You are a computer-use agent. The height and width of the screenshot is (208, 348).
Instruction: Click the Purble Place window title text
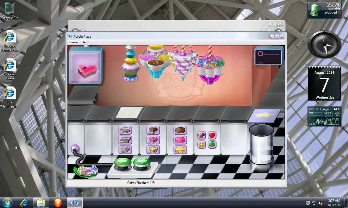point(82,37)
